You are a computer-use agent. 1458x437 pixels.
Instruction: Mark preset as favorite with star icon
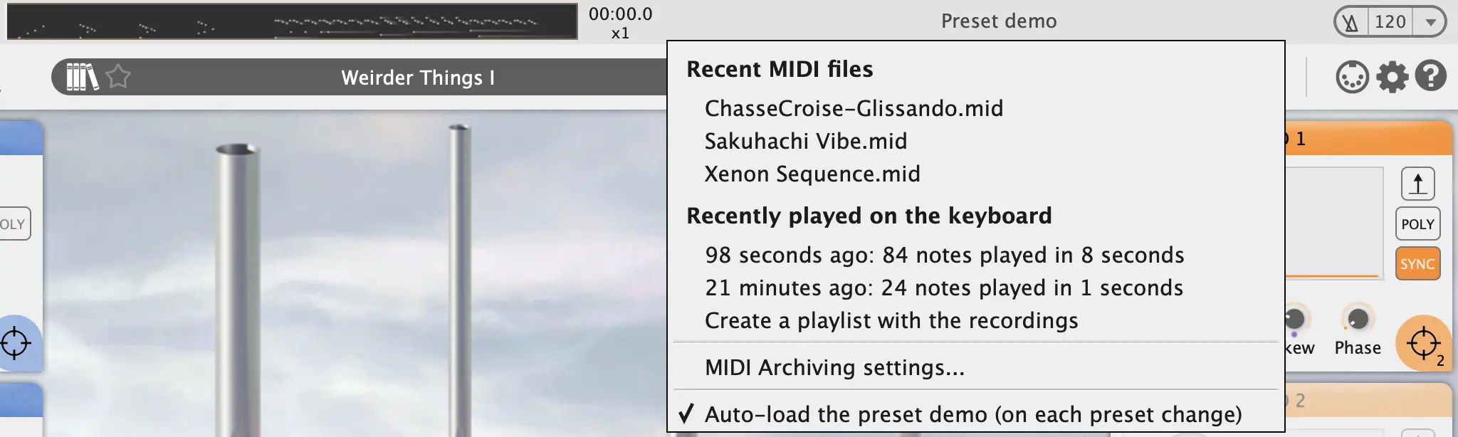[118, 76]
